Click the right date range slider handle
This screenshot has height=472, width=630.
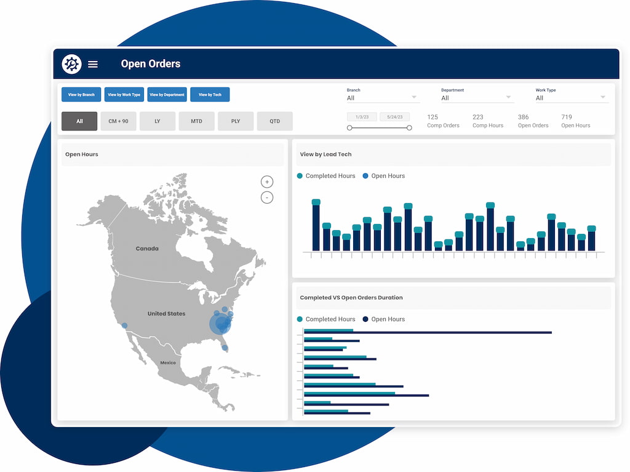409,128
